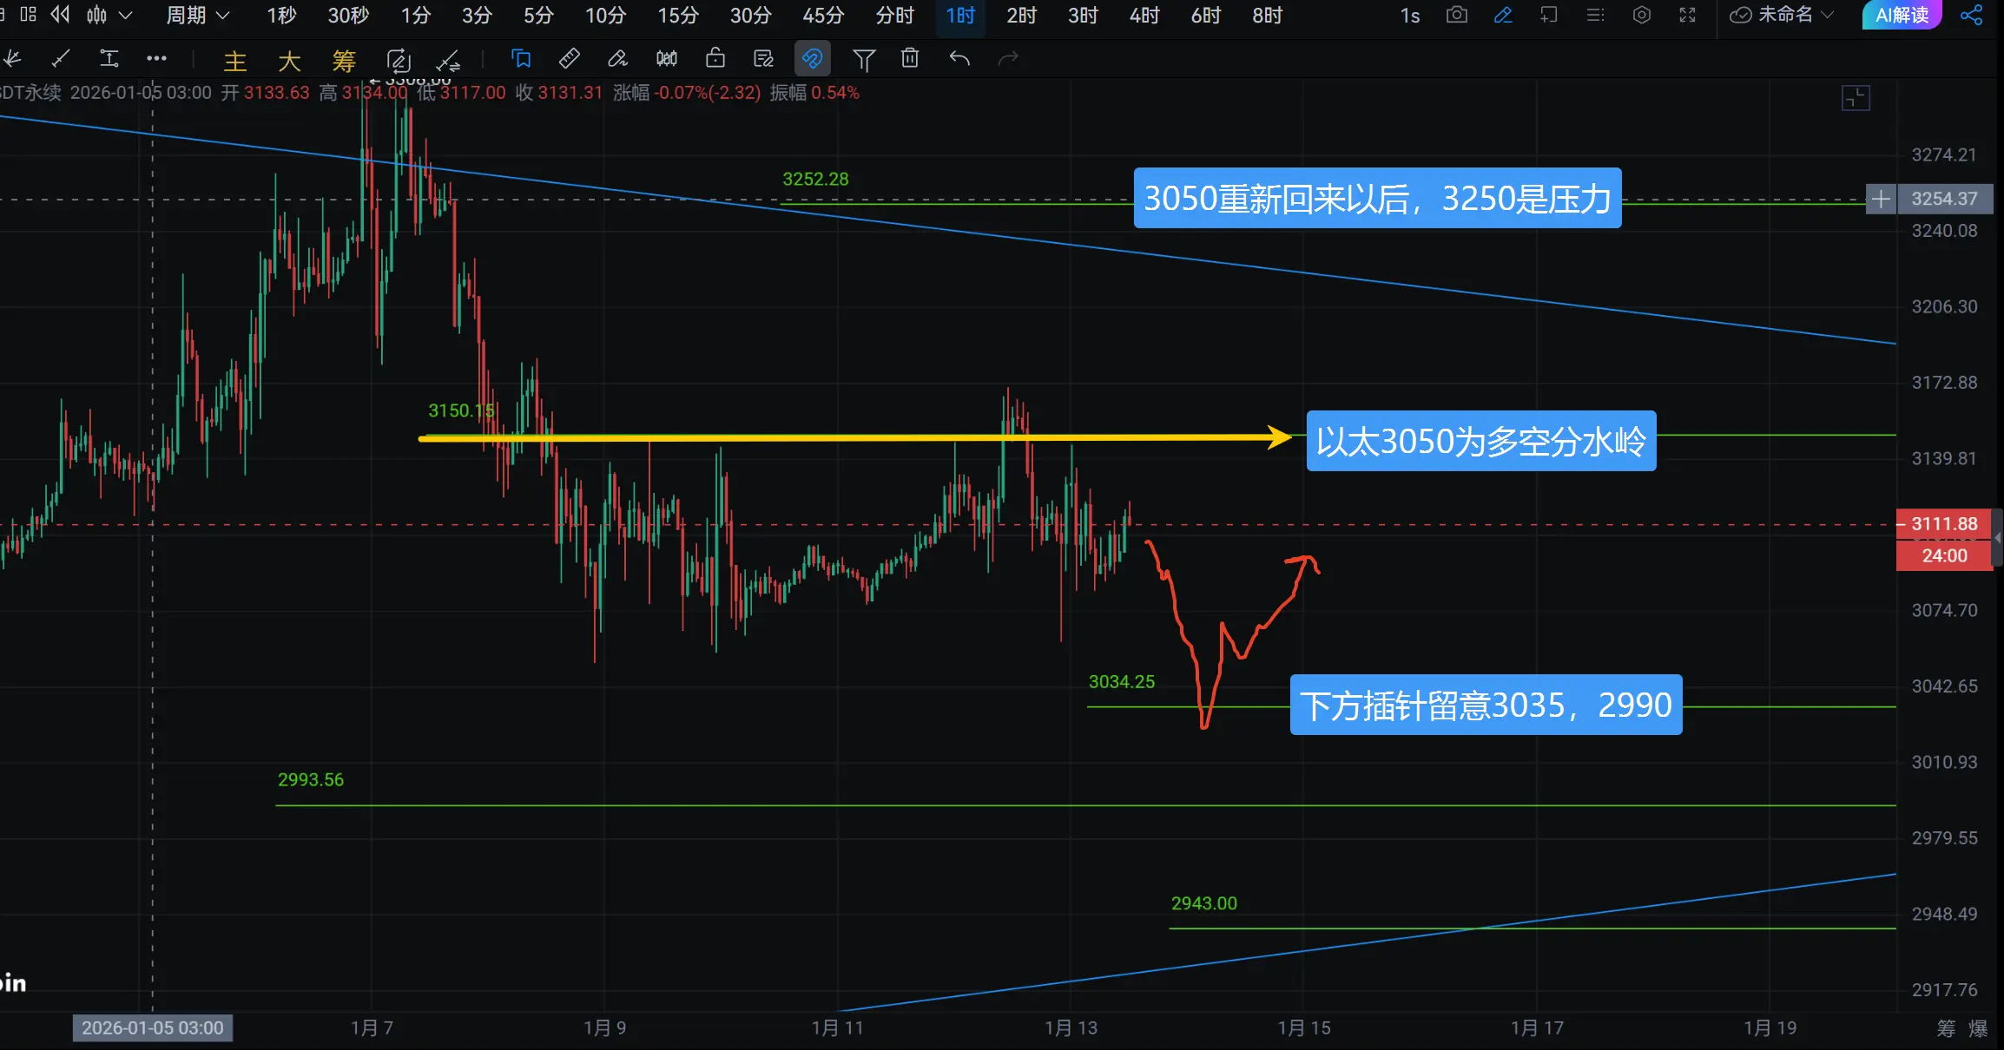
Task: Click the camera screenshot icon
Action: (x=1456, y=16)
